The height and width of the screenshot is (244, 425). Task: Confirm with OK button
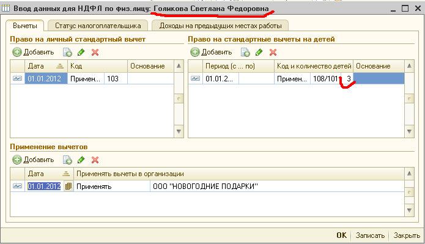(341, 235)
